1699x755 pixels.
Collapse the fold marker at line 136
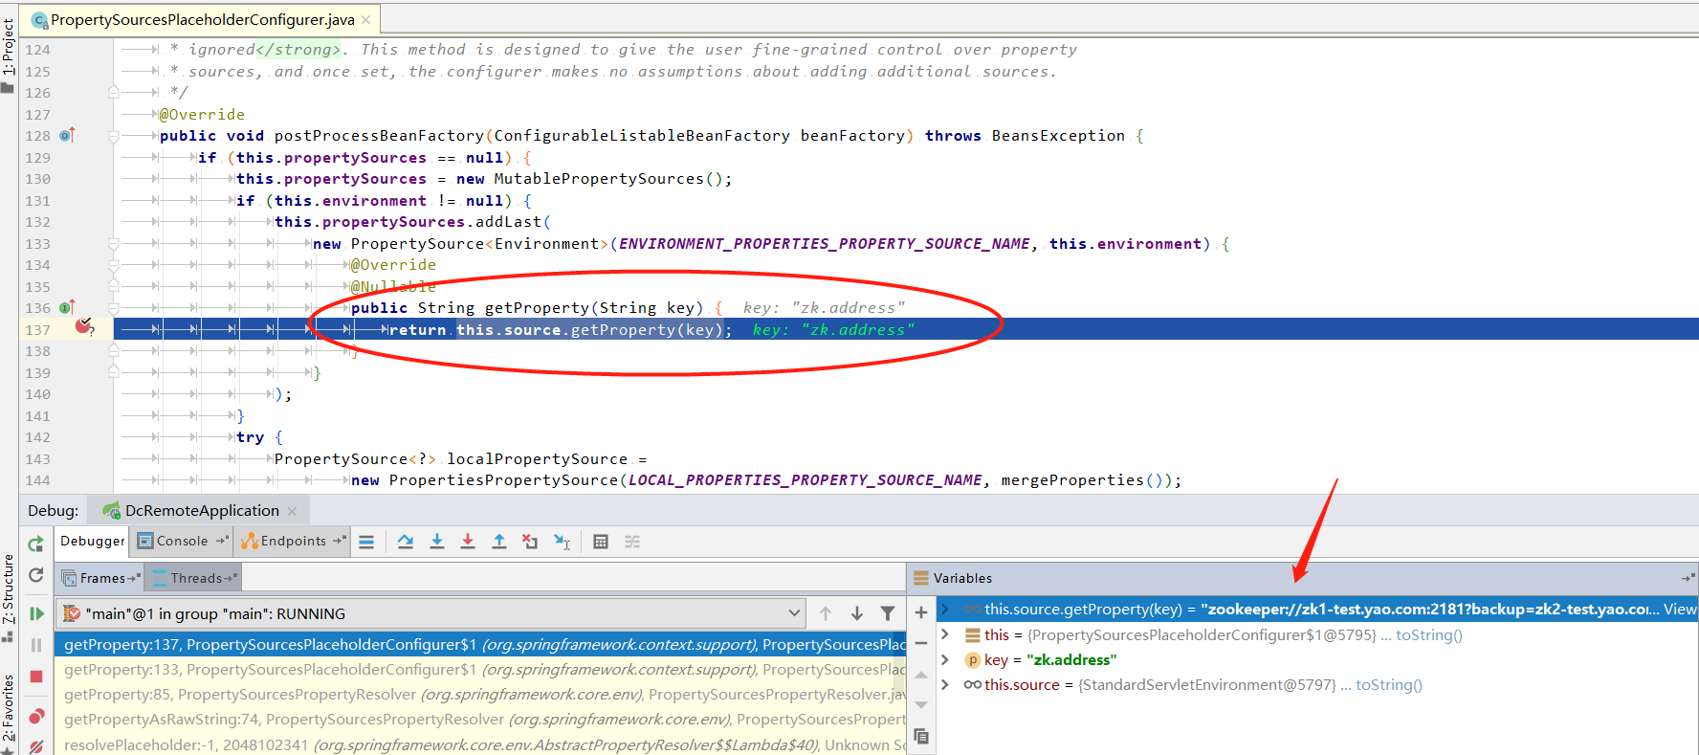(x=114, y=308)
